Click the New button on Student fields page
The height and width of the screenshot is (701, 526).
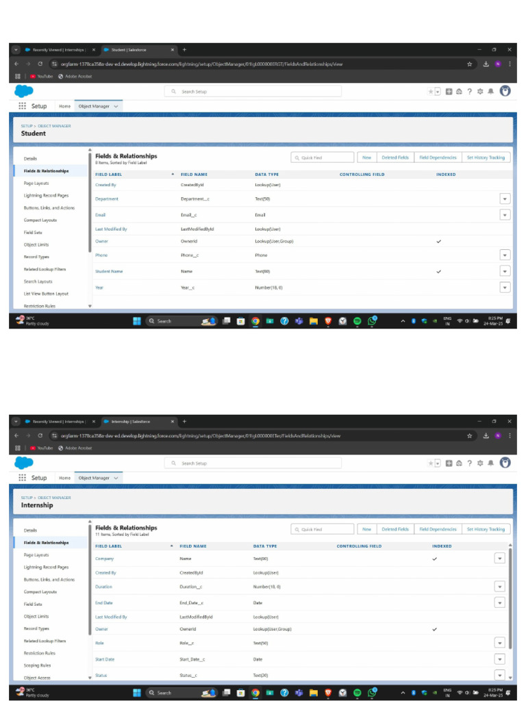pos(366,157)
